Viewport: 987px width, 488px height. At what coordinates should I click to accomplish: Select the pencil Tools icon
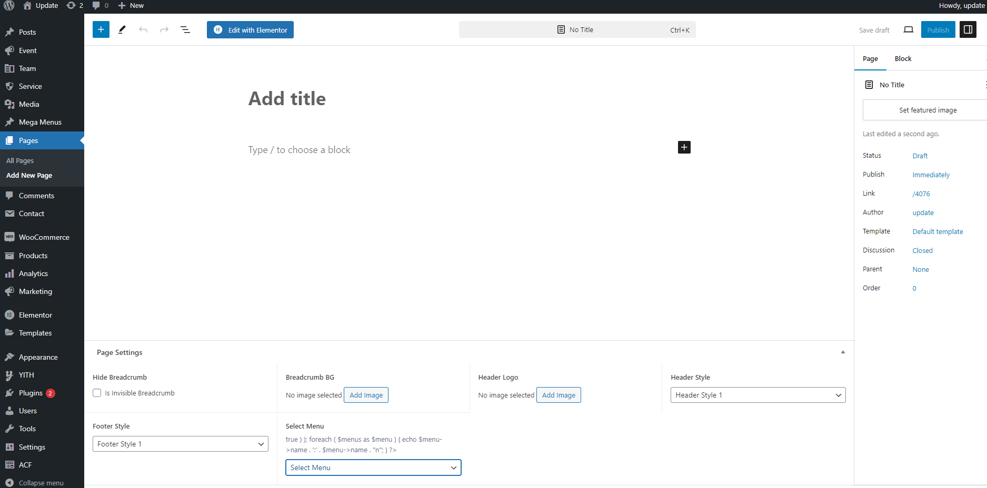pos(122,29)
